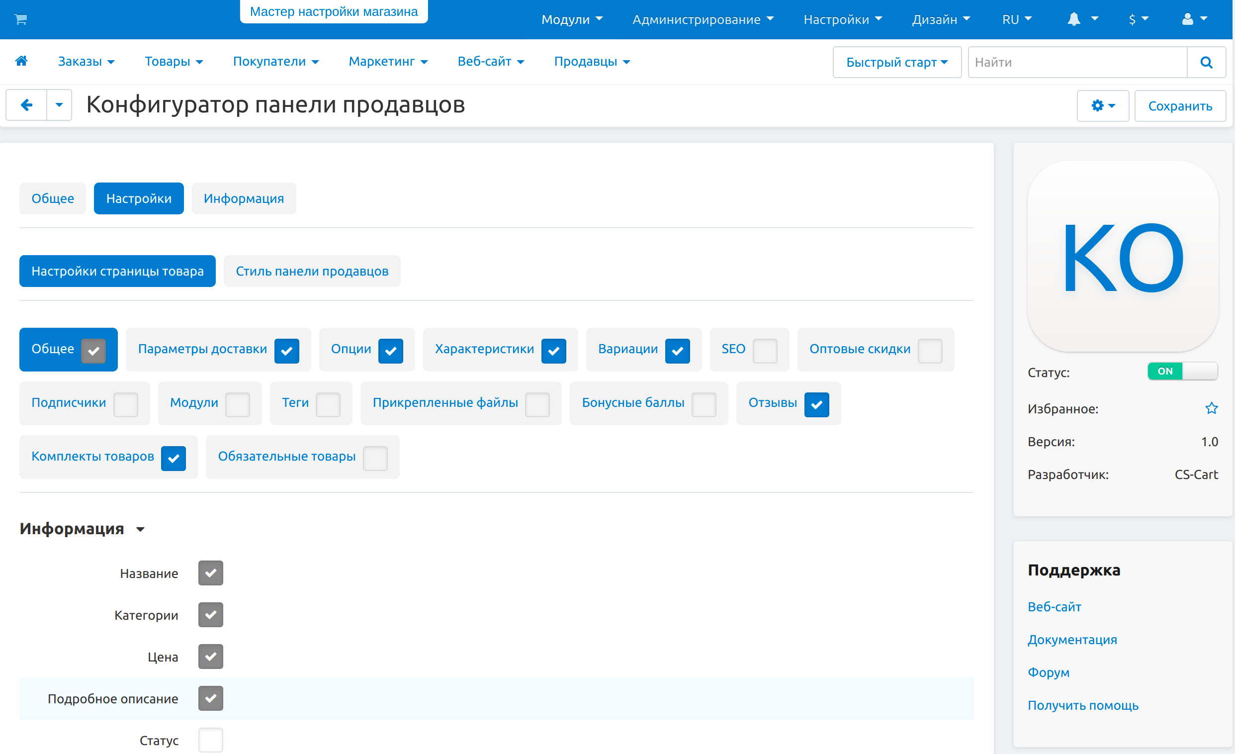Collapse the Информация section arrow
This screenshot has height=754, width=1235.
[x=140, y=529]
